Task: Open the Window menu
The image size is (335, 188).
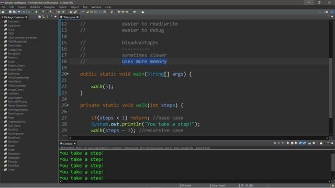Action: point(96,7)
